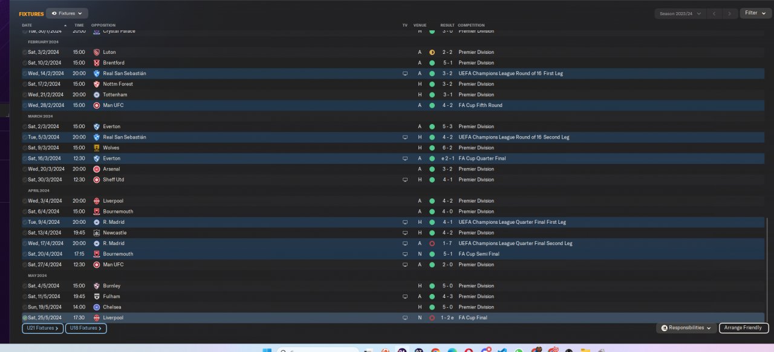Click the green tick beside Sat, 25/5/2024
This screenshot has height=352, width=774.
tap(25, 318)
